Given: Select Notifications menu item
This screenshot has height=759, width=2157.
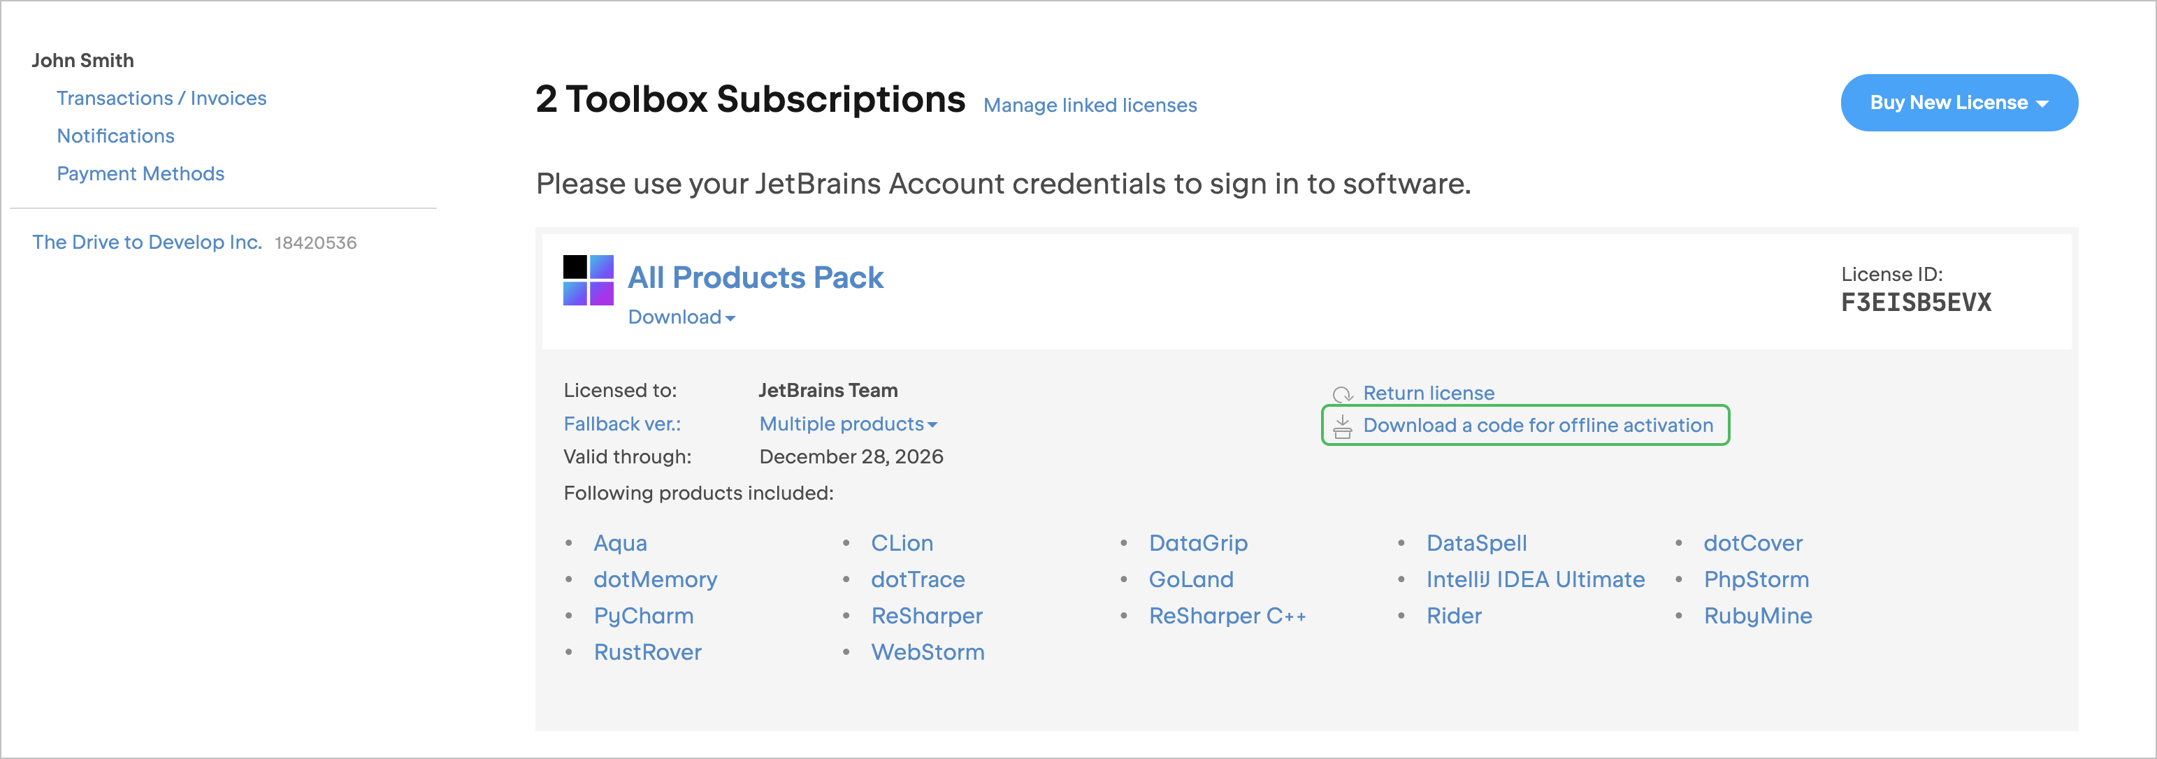Looking at the screenshot, I should pyautogui.click(x=117, y=136).
